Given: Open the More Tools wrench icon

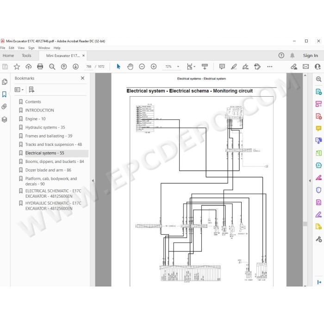Looking at the screenshot, I should tap(318, 239).
